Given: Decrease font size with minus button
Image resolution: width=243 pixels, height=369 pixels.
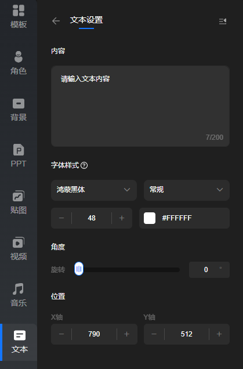Looking at the screenshot, I should pos(61,218).
